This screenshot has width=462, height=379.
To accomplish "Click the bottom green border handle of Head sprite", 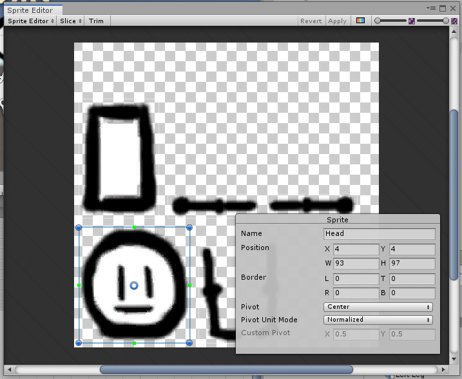I will (135, 343).
